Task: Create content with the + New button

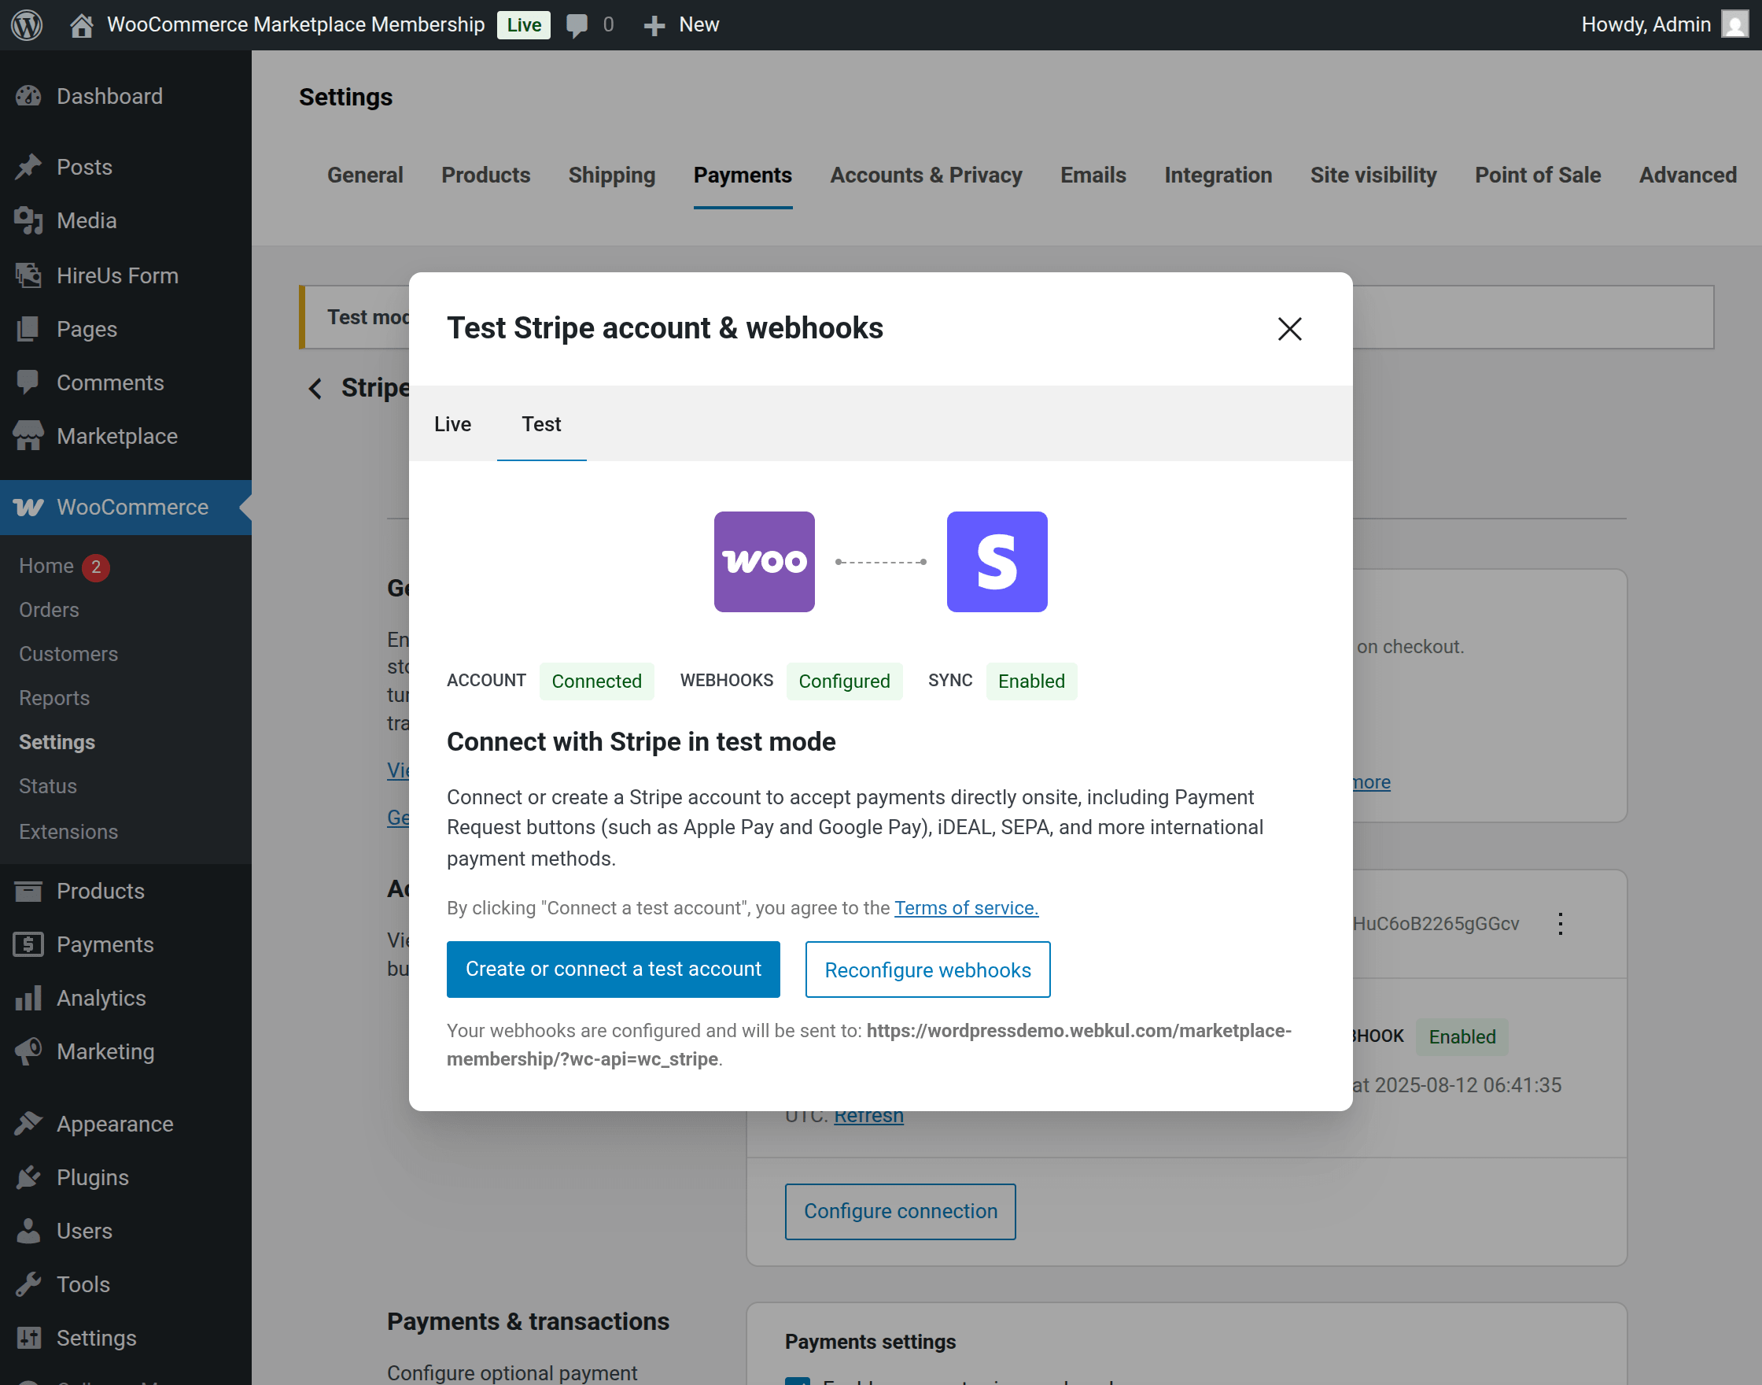Action: coord(681,24)
